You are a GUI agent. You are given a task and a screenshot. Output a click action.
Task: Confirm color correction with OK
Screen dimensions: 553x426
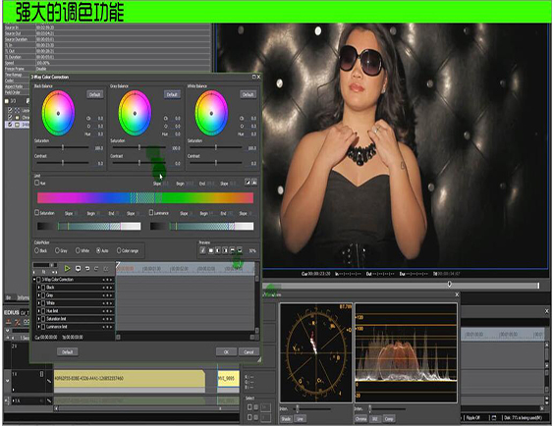226,352
